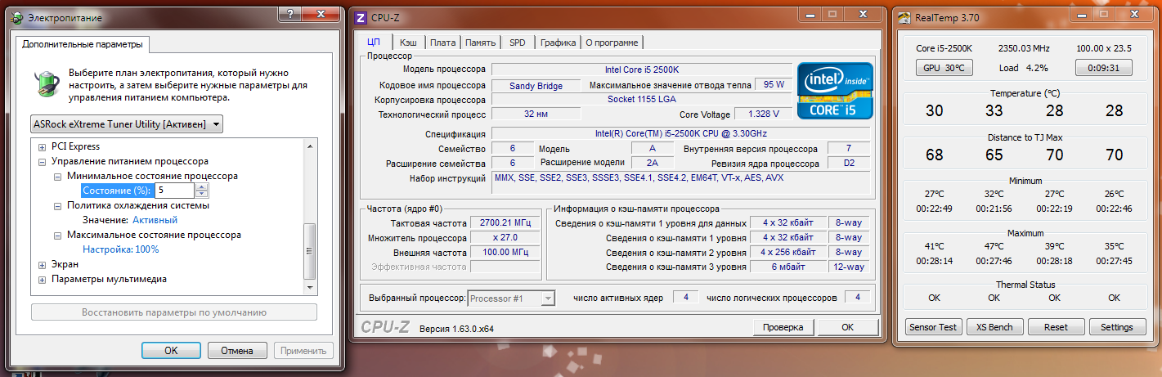The image size is (1162, 377).
Task: Click the Версия 1.63.0.x64 version text
Action: 456,329
